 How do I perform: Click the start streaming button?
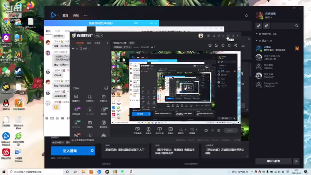tap(231, 130)
